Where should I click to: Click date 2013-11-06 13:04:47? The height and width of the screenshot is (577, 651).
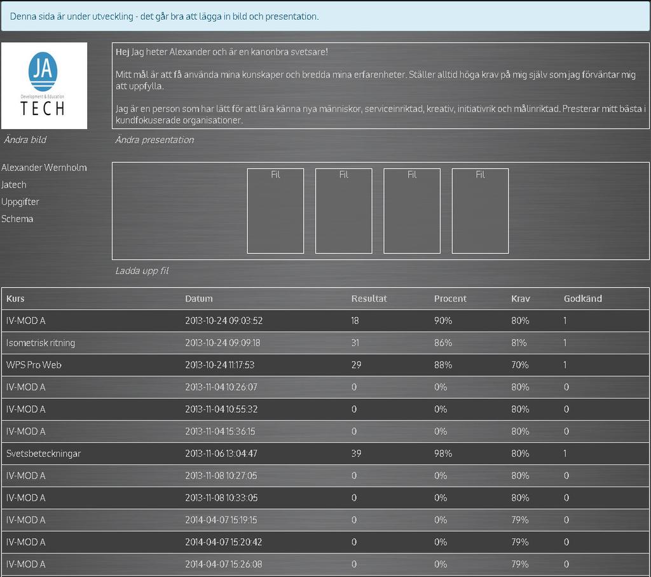click(x=221, y=453)
